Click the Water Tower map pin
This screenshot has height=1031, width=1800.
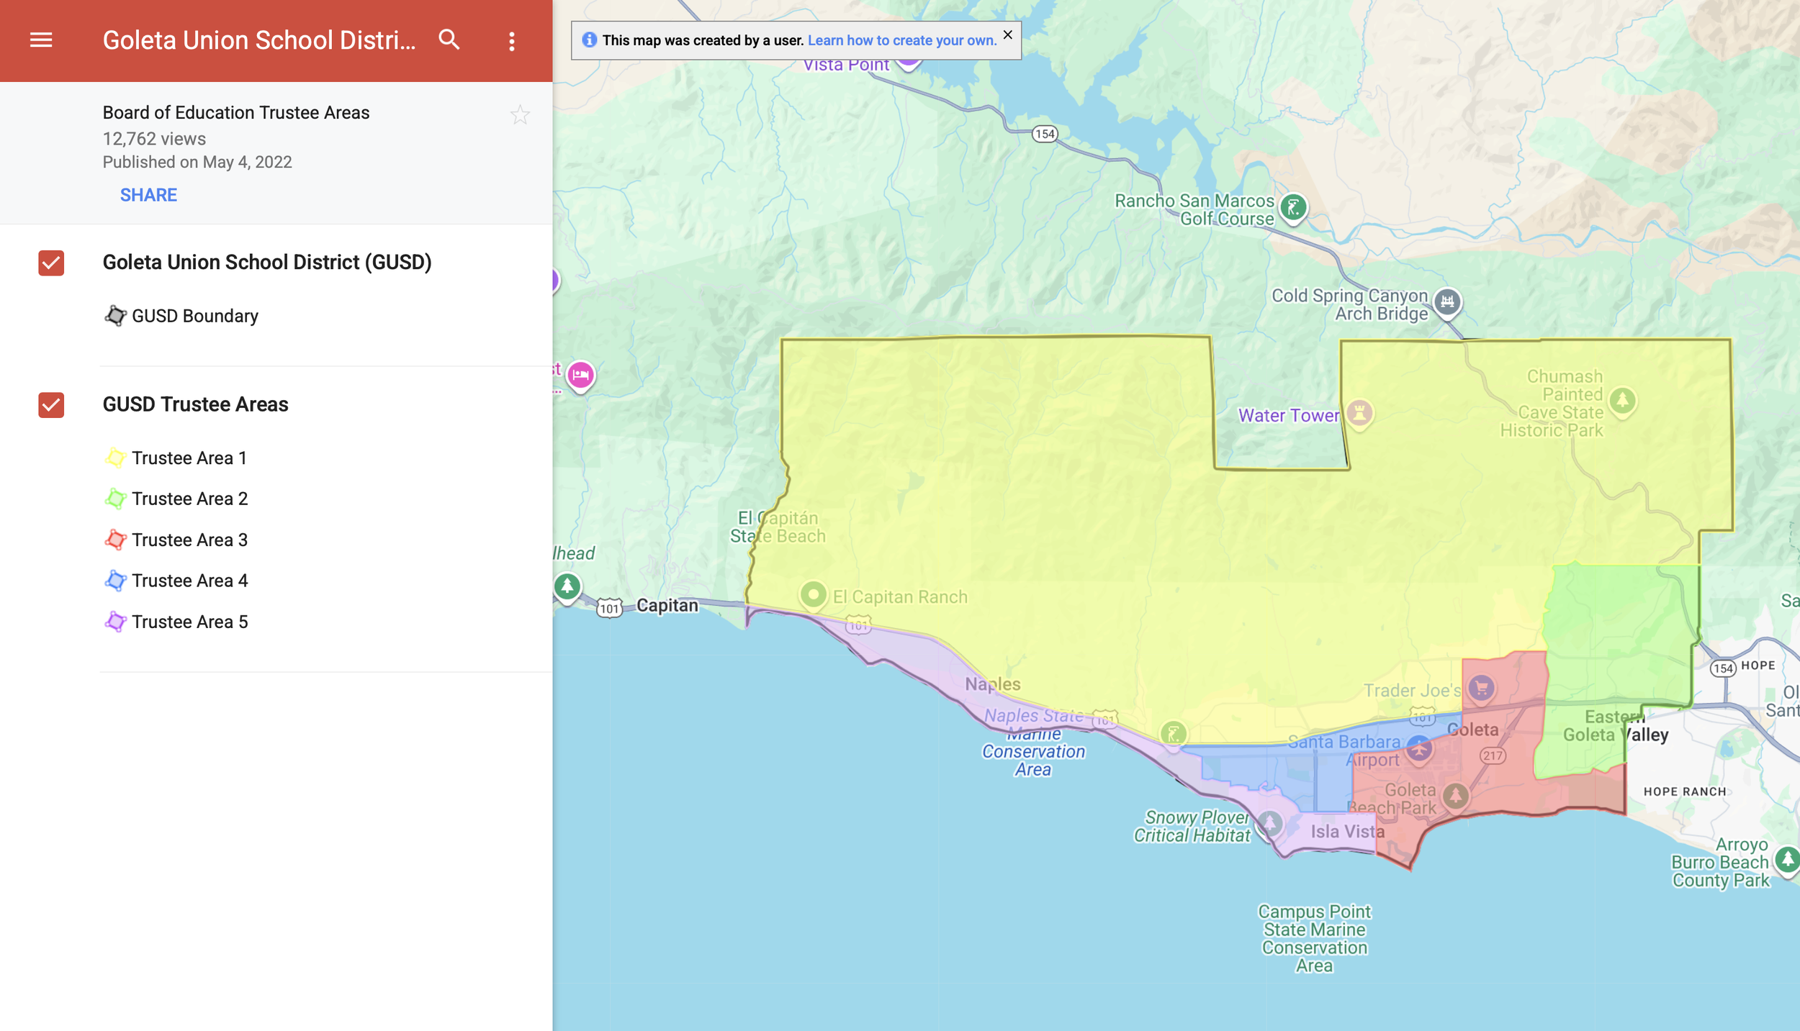tap(1359, 413)
